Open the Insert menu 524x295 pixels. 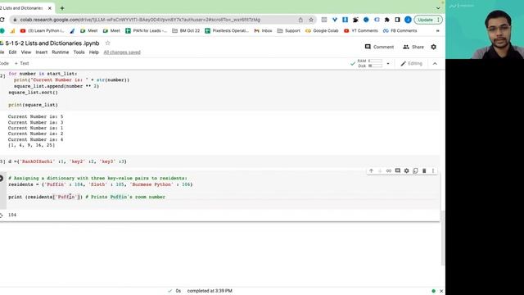click(42, 52)
